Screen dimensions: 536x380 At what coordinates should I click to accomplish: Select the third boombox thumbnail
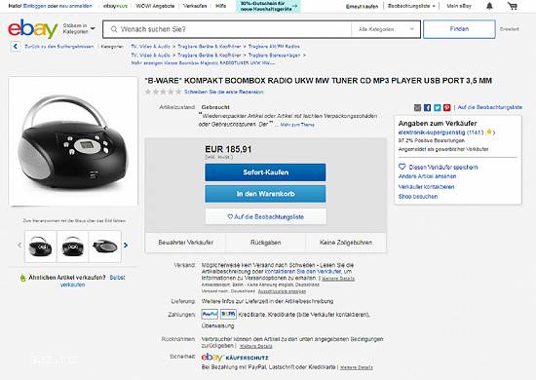pyautogui.click(x=104, y=247)
